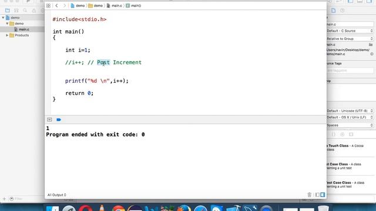376x211 pixels.
Task: Open Finder from the Dock
Action: coord(52,209)
